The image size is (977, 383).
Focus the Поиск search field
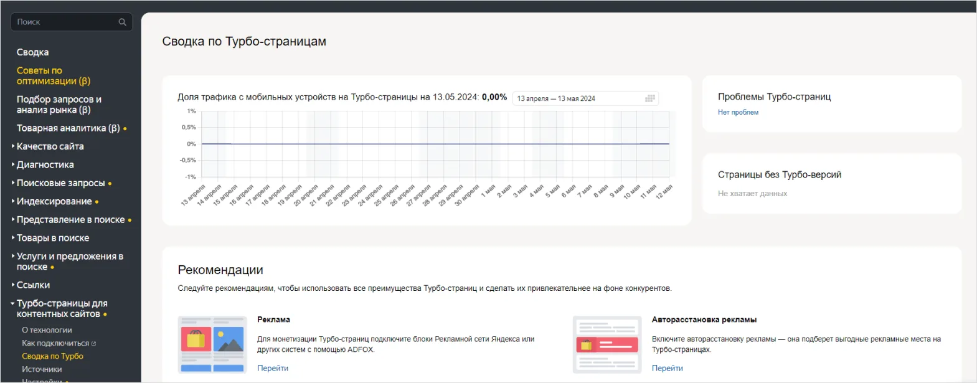pyautogui.click(x=65, y=22)
